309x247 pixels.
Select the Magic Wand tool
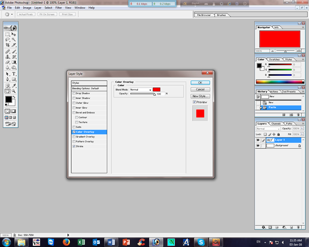click(x=14, y=40)
